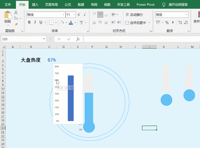Apply comma style
Image resolution: width=200 pixels, height=148 pixels.
[x=173, y=23]
